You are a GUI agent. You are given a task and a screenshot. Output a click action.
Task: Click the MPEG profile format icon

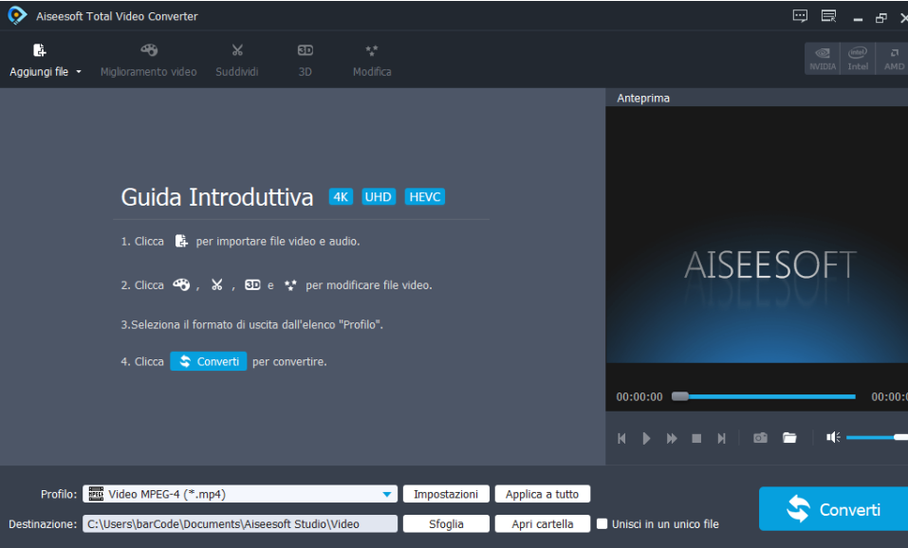96,494
